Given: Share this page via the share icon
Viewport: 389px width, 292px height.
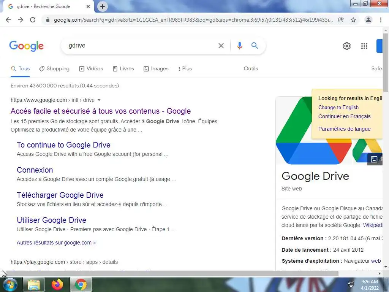Looking at the screenshot, I should click(x=341, y=20).
